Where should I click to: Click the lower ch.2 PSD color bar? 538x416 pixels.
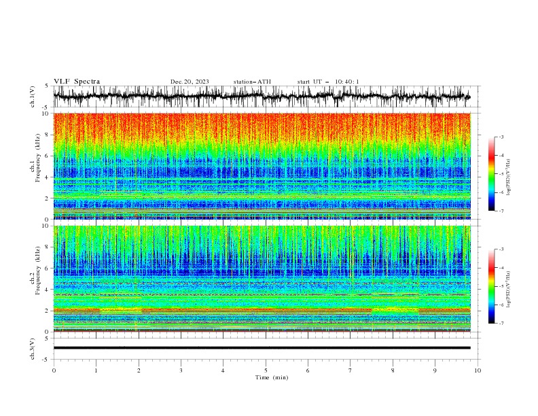point(491,286)
